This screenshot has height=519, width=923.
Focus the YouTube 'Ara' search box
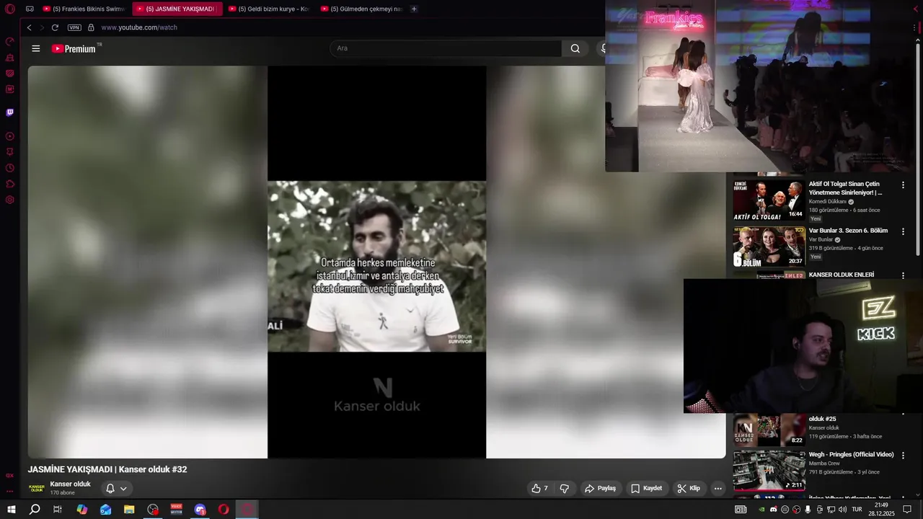(x=446, y=48)
